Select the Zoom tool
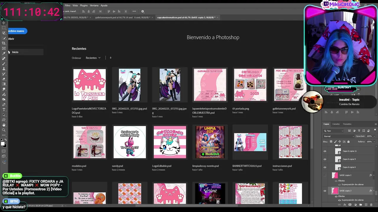This screenshot has height=212, width=378. click(x=4, y=130)
